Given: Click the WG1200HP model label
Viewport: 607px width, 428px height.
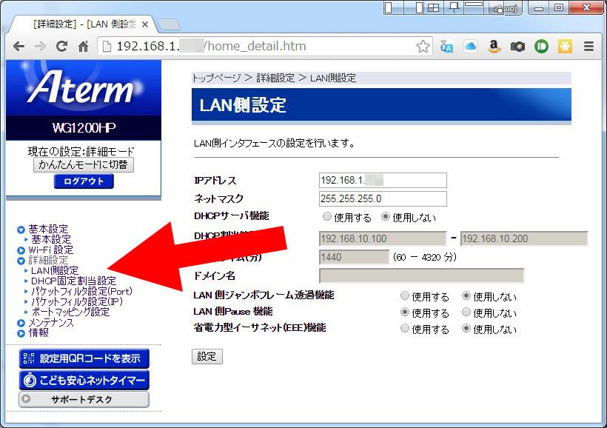Looking at the screenshot, I should point(84,127).
